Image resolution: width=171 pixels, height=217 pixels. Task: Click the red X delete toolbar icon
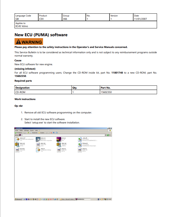(51, 133)
